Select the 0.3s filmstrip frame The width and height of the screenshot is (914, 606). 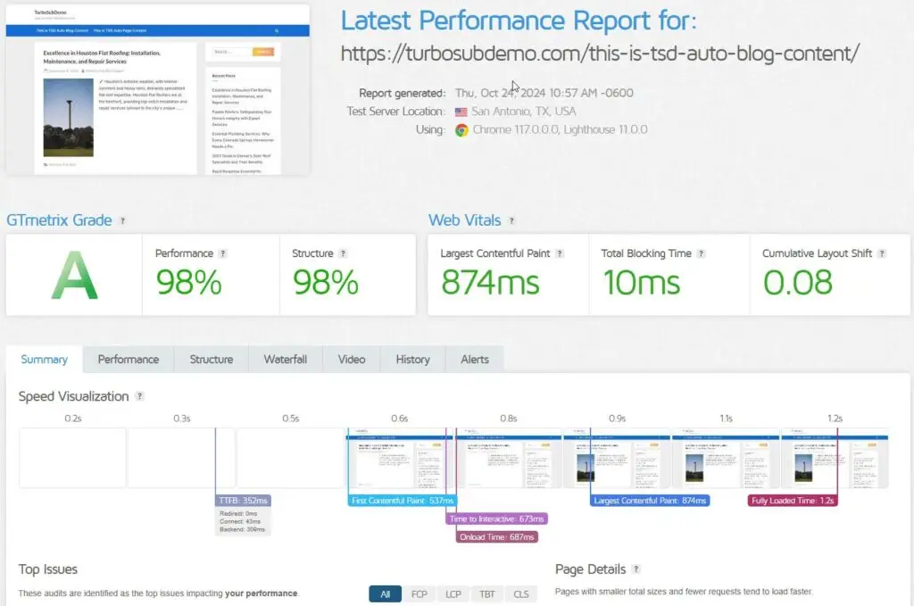coord(181,458)
